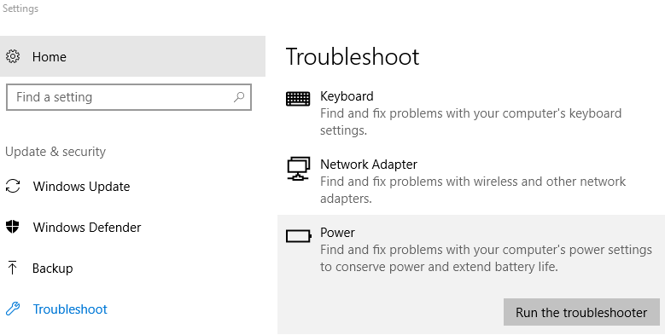Screen dimensions: 665x335
Task: Click the search magnifier icon
Action: [x=239, y=97]
